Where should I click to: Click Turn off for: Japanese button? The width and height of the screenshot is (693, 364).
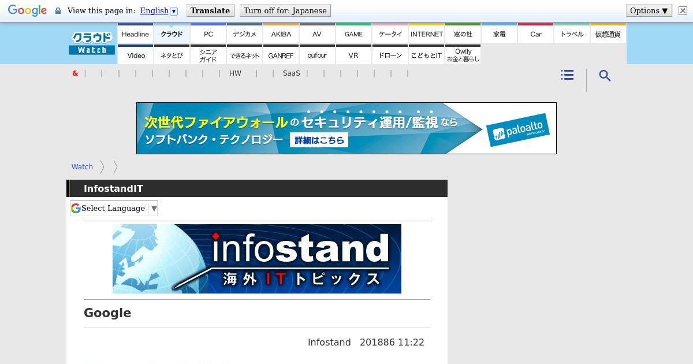tap(285, 11)
